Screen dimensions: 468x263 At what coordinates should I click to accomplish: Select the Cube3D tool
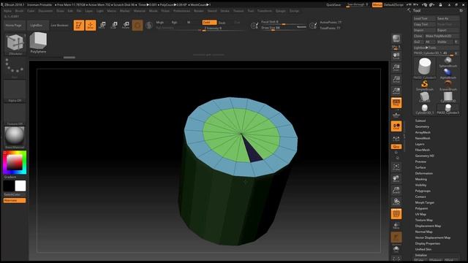click(x=424, y=97)
